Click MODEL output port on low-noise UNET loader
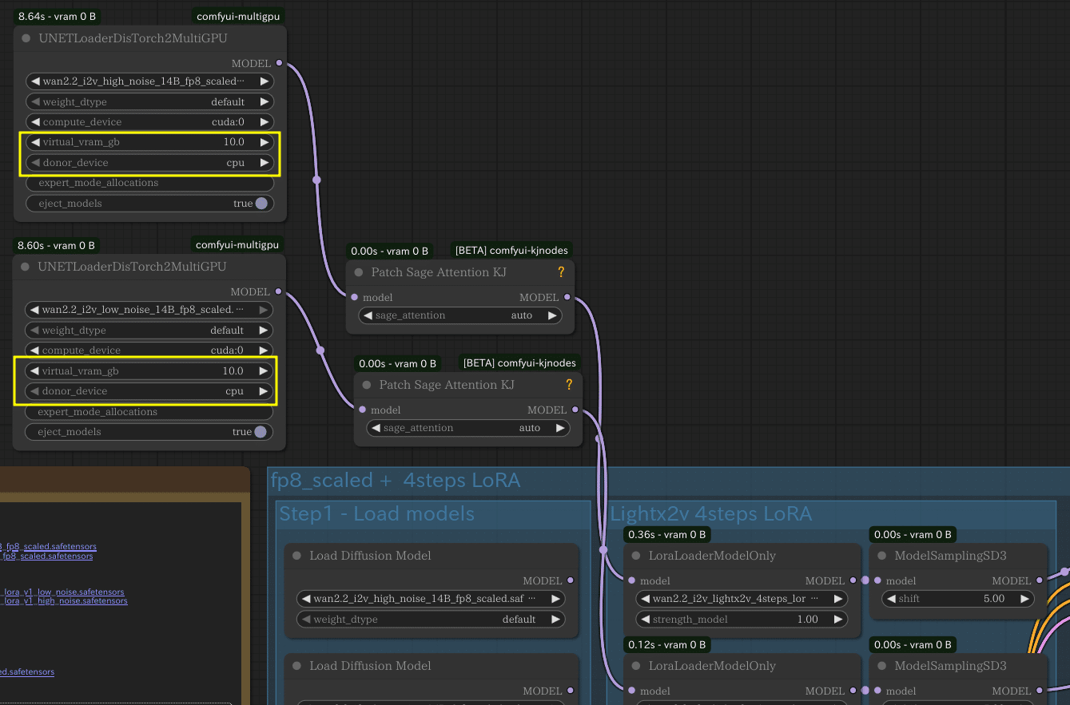 [278, 291]
